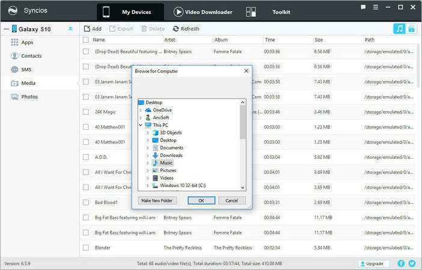The height and width of the screenshot is (270, 422).
Task: Expand the Downloads node arrow
Action: click(x=147, y=155)
